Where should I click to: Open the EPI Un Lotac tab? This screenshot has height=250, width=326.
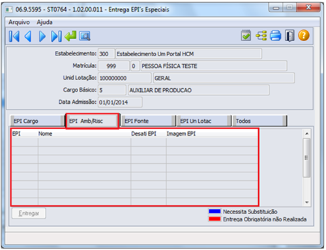coord(204,121)
